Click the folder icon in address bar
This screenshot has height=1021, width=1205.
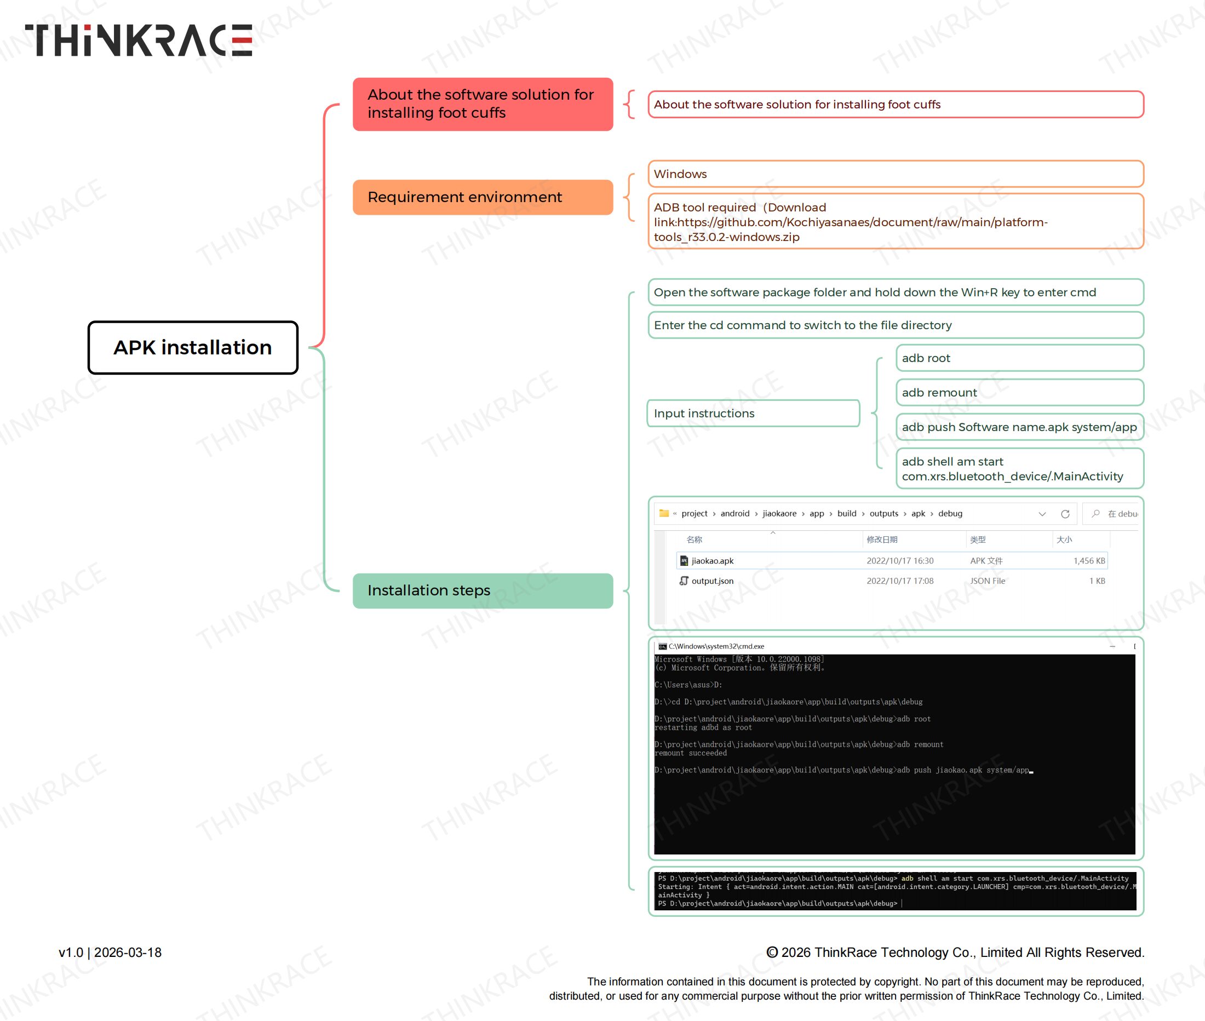point(664,513)
